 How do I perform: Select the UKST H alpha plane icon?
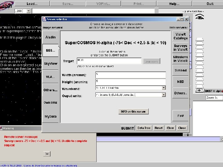199,90
